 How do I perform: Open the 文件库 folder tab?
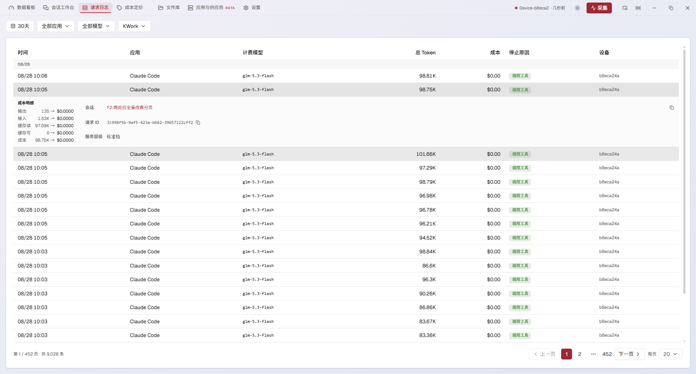[169, 8]
